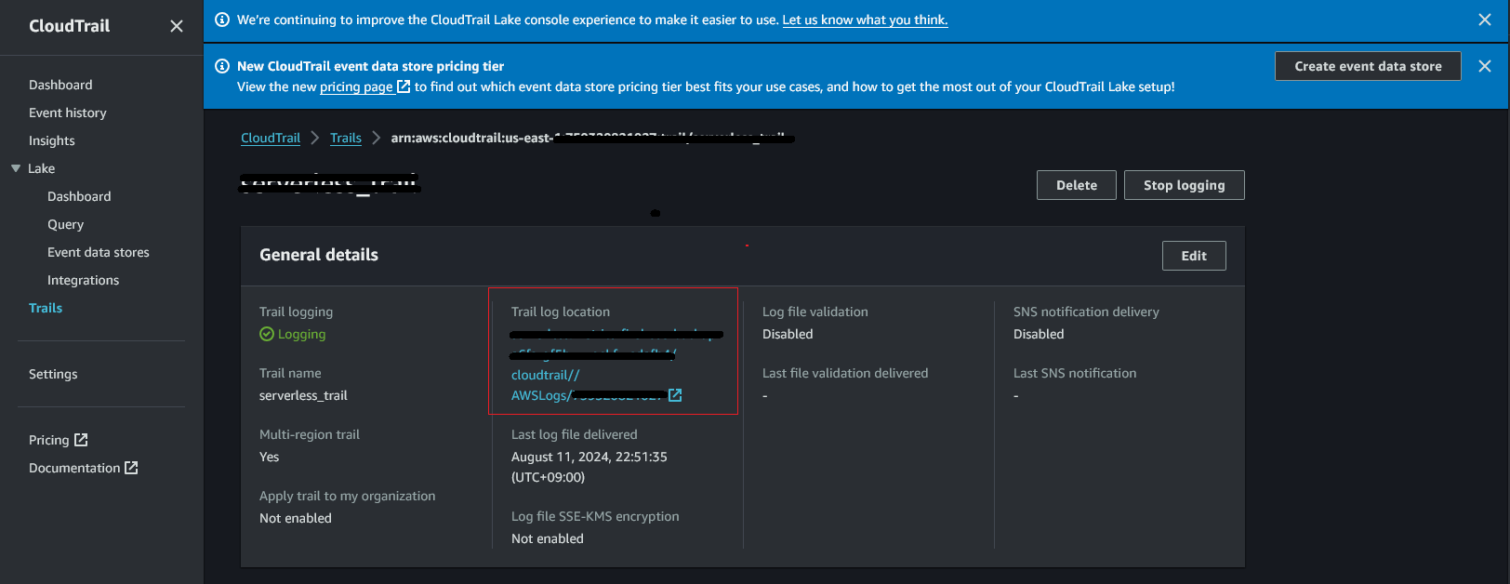This screenshot has height=584, width=1510.
Task: Select Integrations under Lake
Action: (x=83, y=280)
